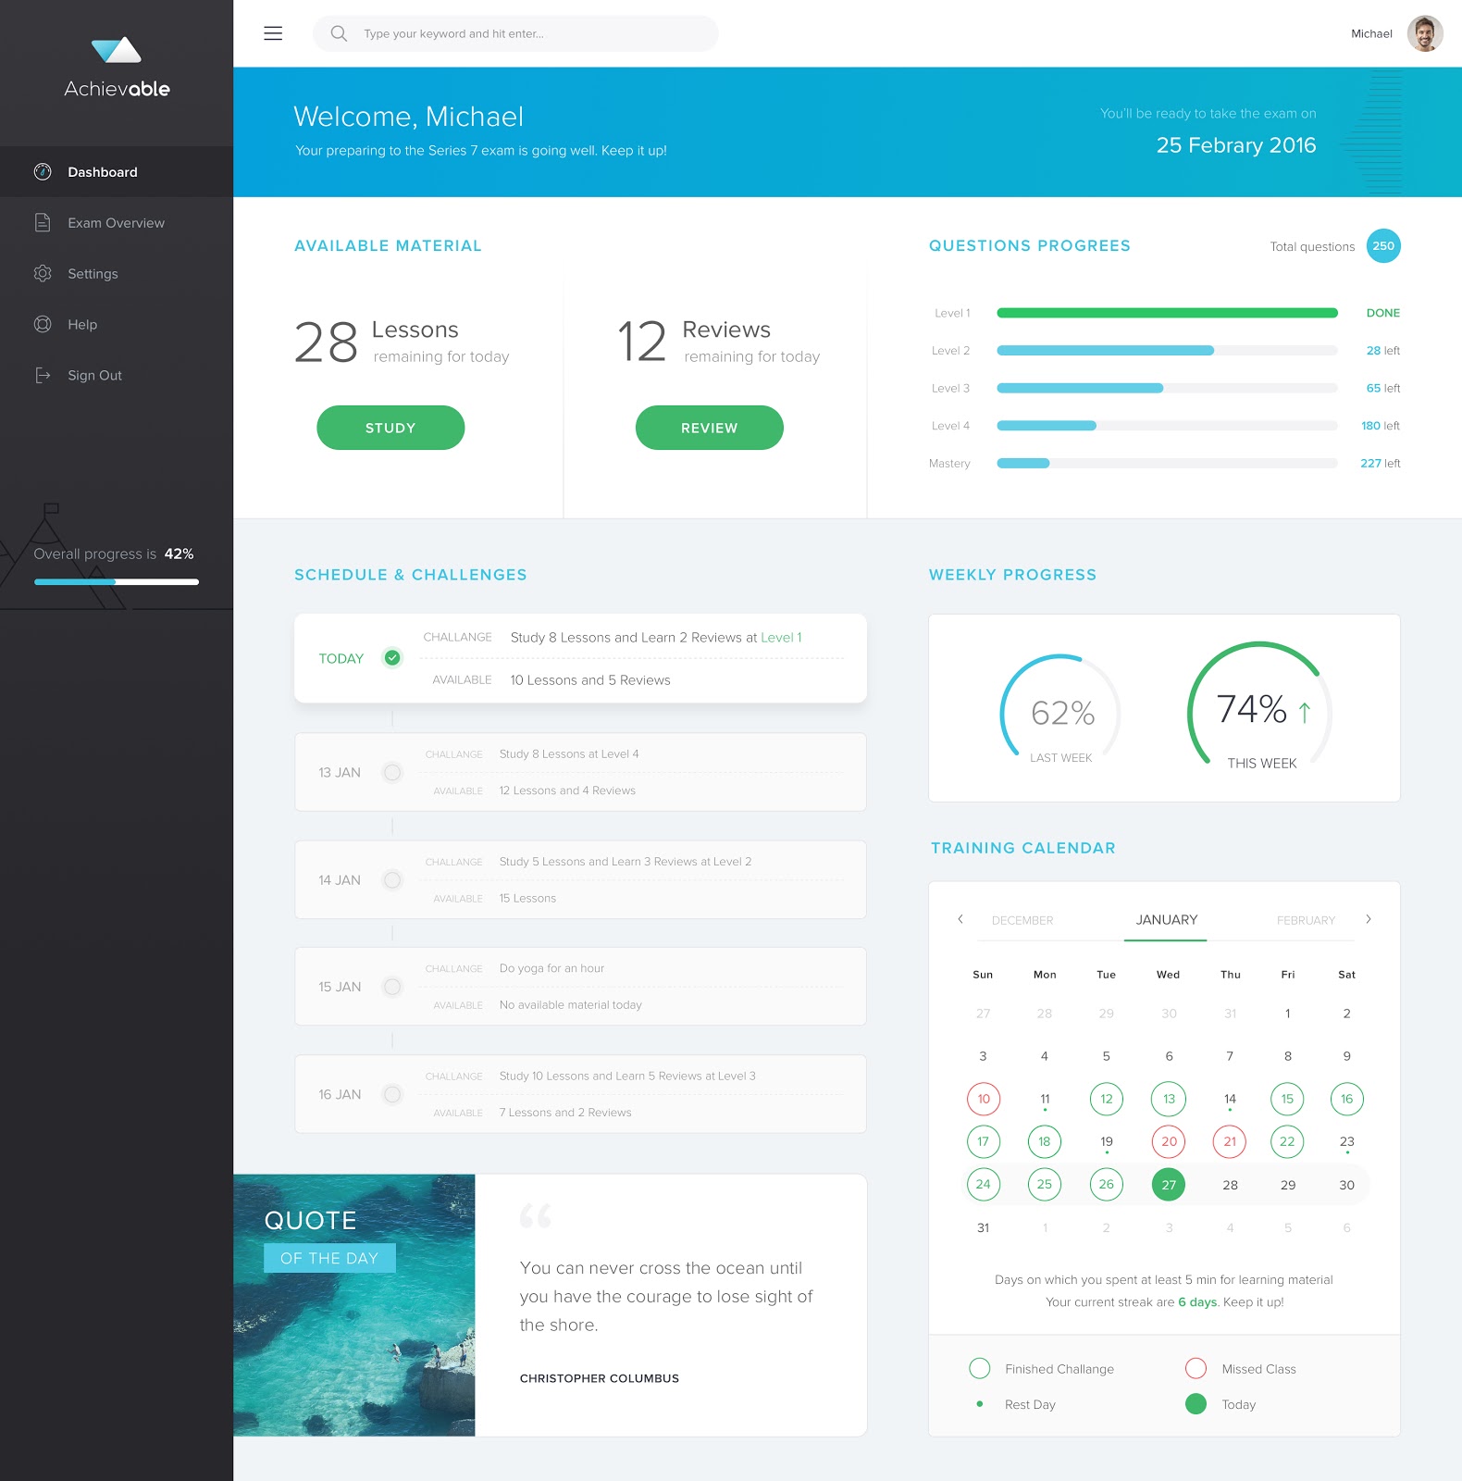Click the Level 3 progress bar

click(x=1167, y=388)
